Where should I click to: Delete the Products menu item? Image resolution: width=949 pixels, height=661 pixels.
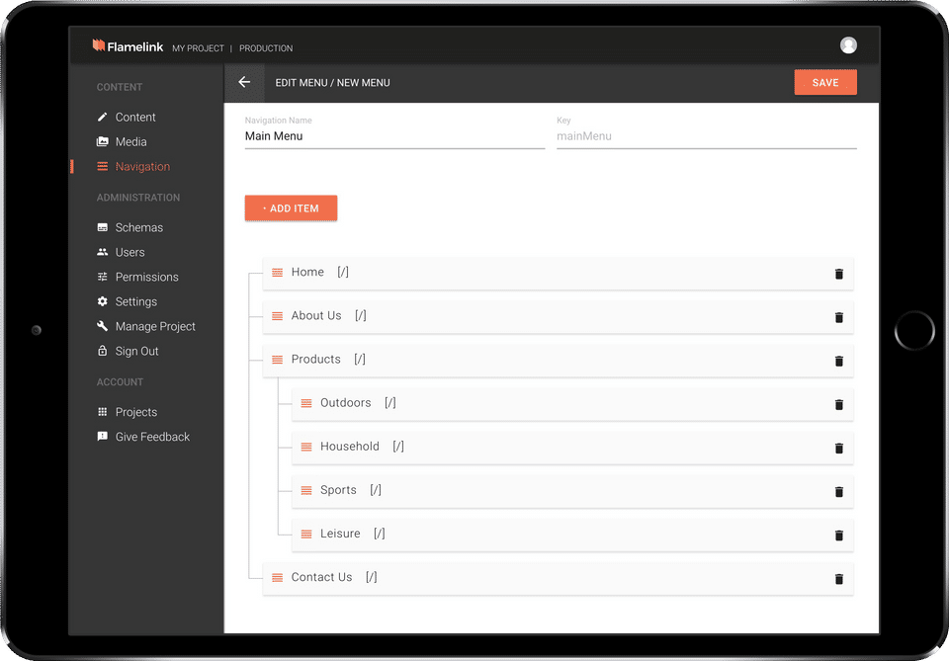pyautogui.click(x=839, y=361)
